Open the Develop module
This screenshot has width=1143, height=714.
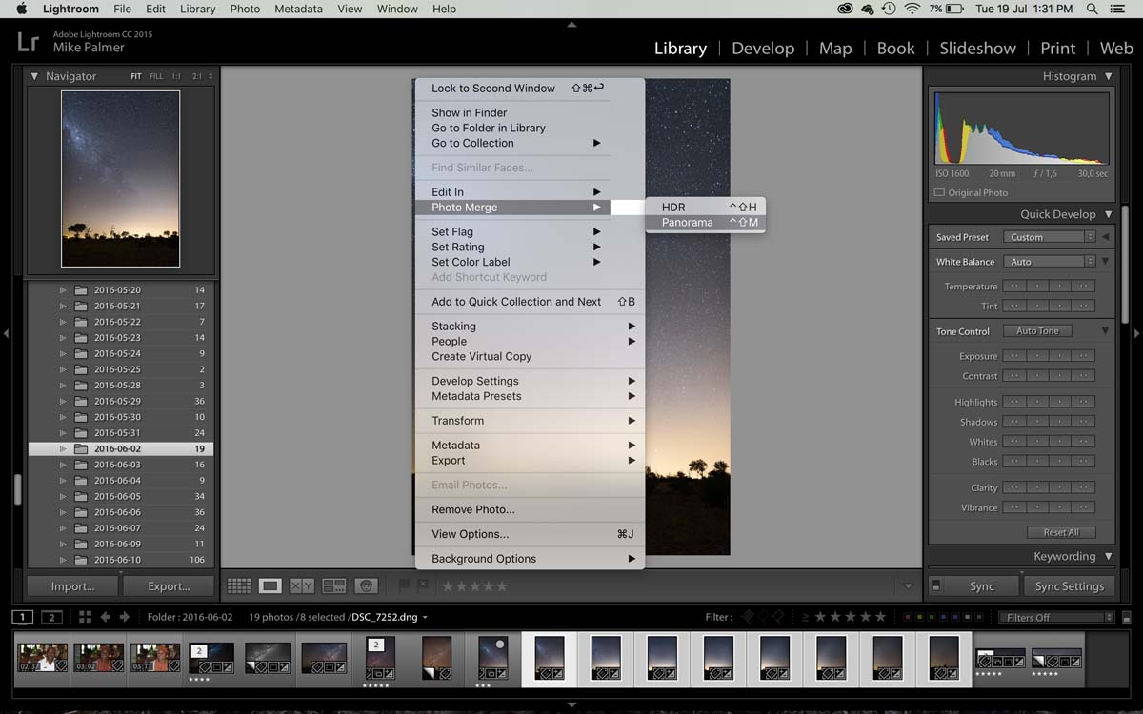[x=763, y=48]
